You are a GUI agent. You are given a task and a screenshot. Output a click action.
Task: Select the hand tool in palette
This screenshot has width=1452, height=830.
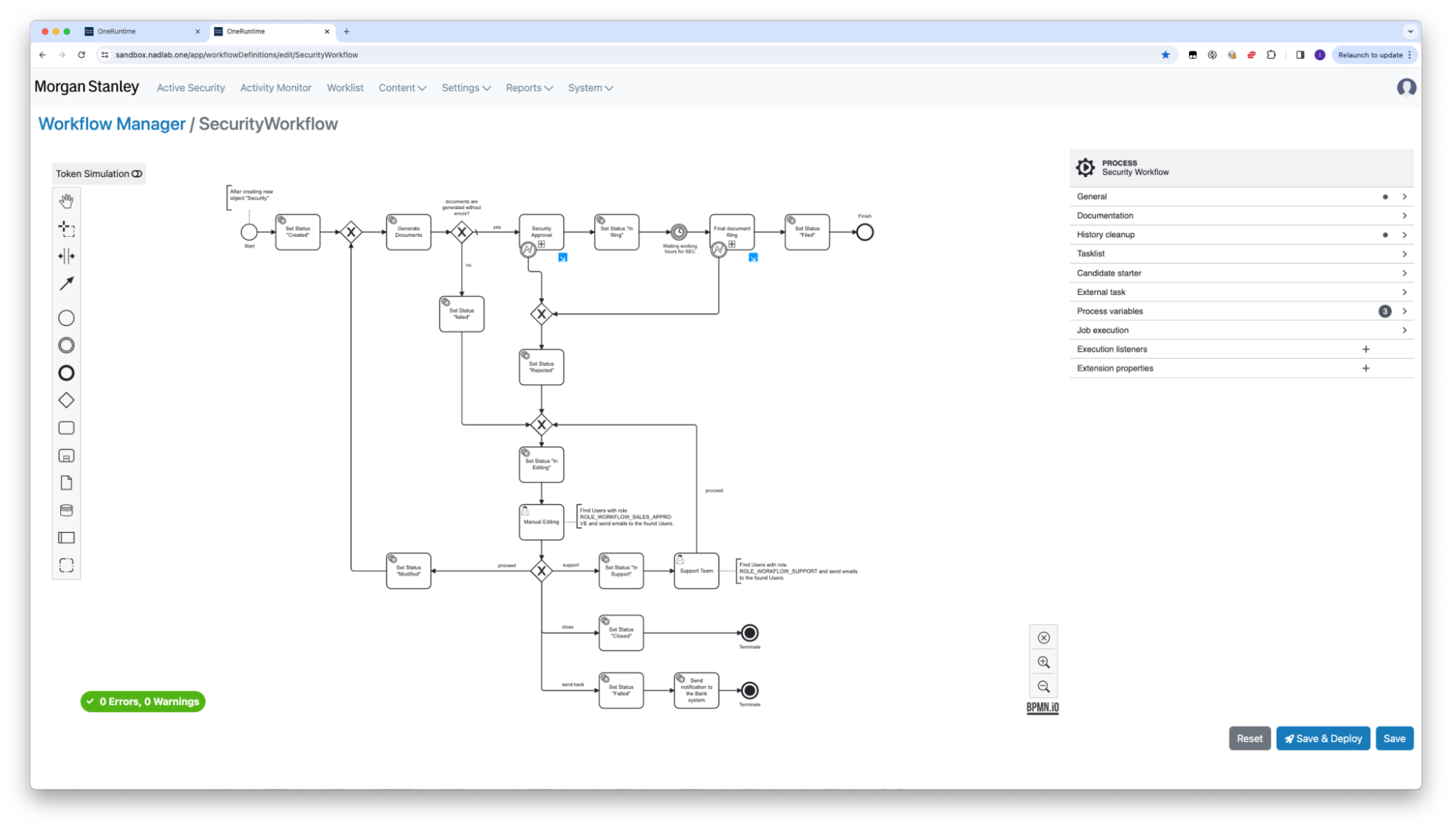[66, 201]
